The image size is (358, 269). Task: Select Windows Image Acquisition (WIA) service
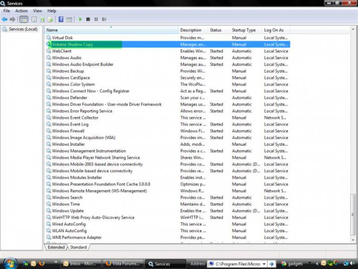point(168,137)
